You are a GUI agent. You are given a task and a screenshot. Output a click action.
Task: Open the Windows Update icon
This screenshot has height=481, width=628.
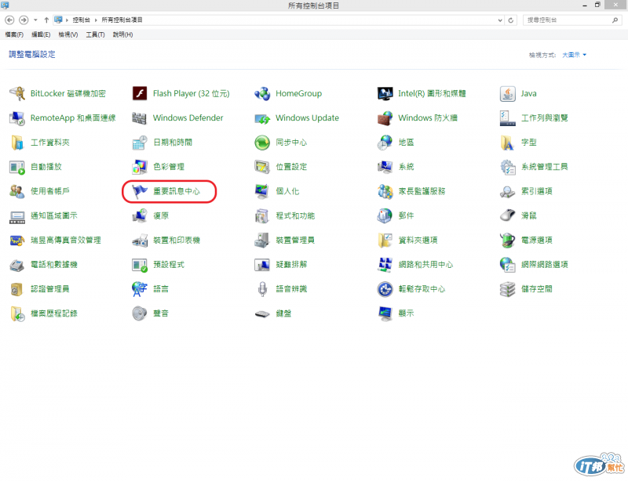coord(262,118)
